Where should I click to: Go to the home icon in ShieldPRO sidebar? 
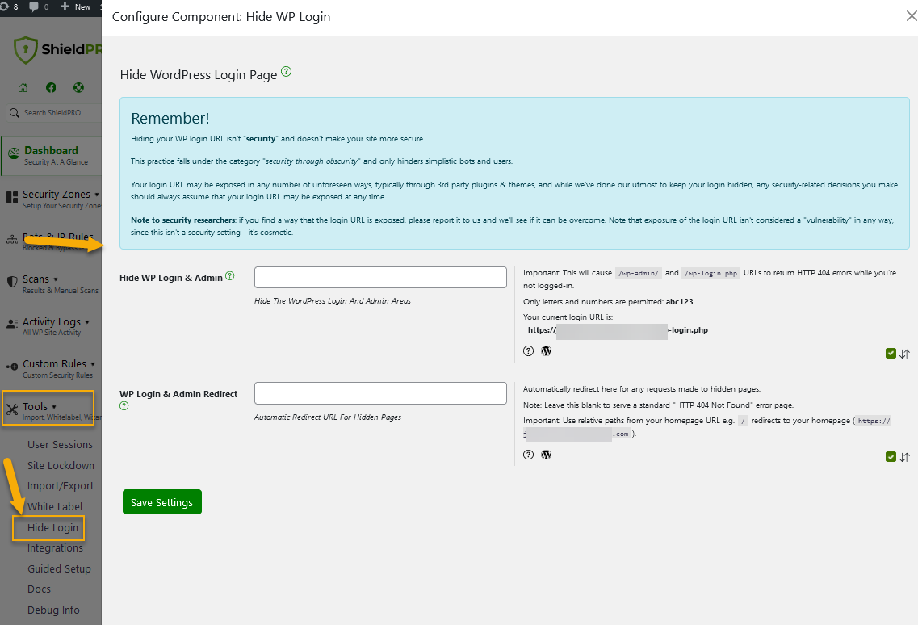(23, 88)
